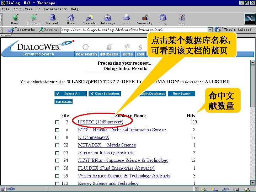Open the Go menu
256x192 pixels.
[x=38, y=9]
